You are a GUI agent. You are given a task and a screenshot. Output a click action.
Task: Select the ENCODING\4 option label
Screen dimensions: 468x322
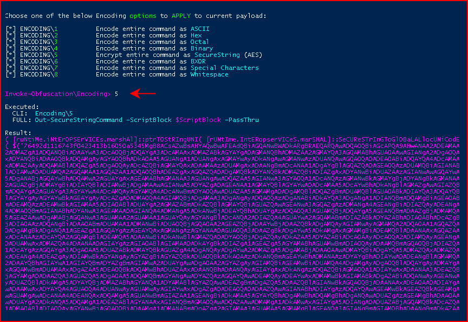coord(39,48)
